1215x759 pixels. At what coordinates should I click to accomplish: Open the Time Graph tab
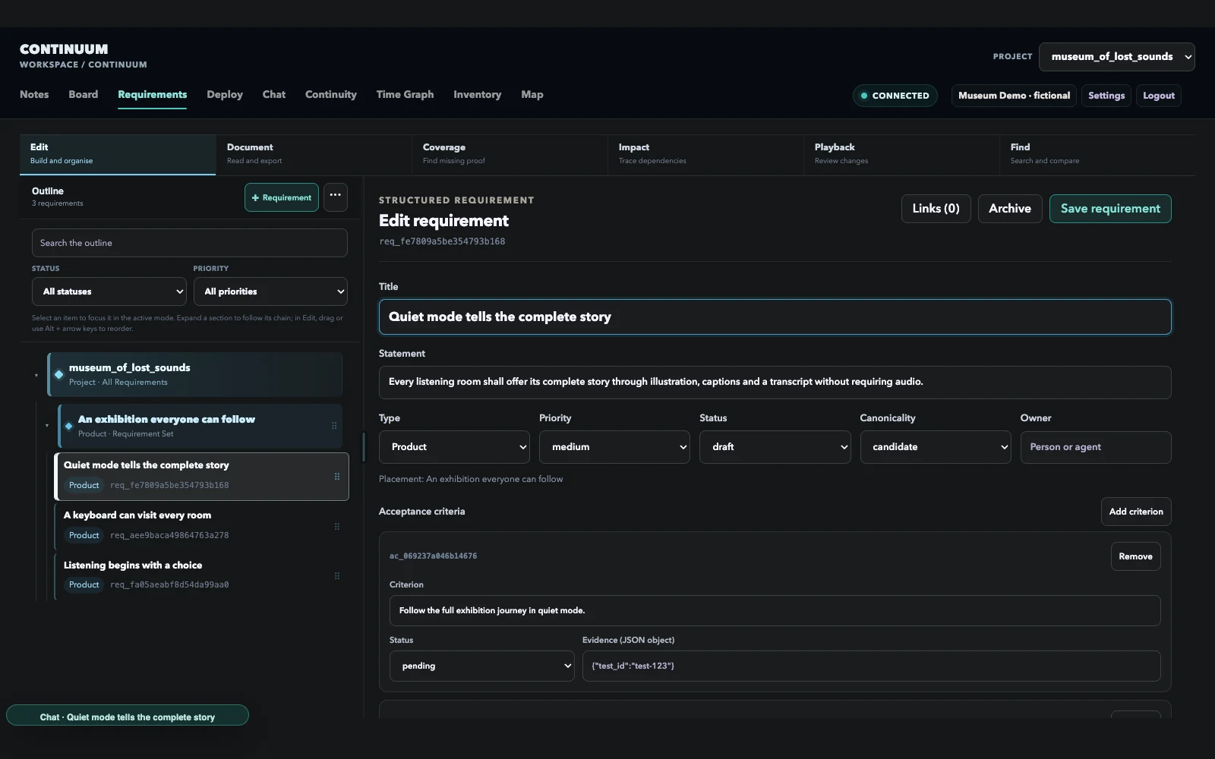point(405,95)
